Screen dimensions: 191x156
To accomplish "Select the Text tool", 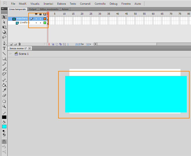I will tap(4, 48).
